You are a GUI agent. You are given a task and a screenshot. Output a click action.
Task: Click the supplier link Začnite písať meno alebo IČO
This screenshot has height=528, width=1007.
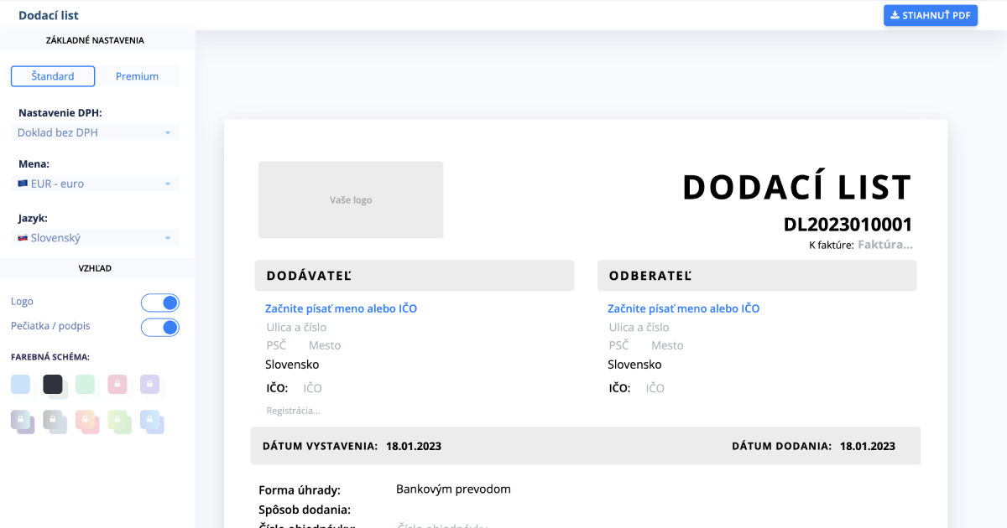coord(341,308)
